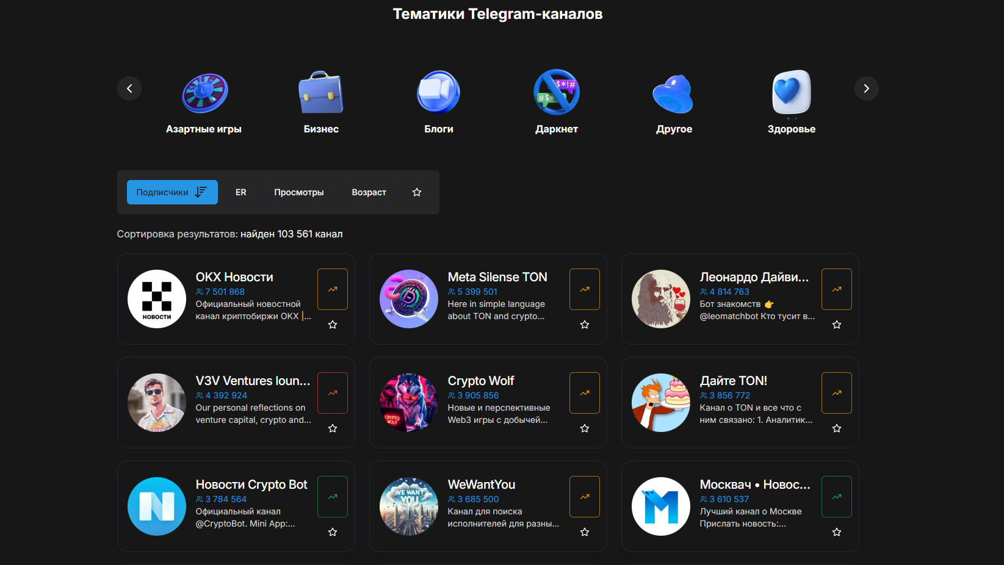Add WeWantYou to favorites

coord(585,532)
